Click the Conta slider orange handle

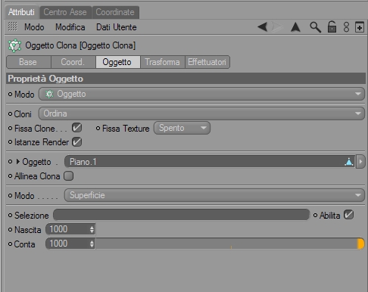click(361, 244)
